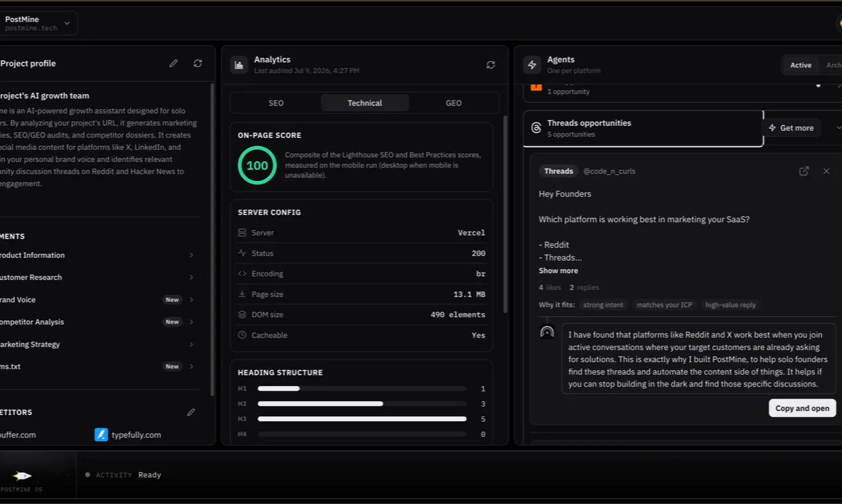Screen dimensions: 842x504
Task: Collapse Threads opportunities with chevron
Action: pos(838,128)
